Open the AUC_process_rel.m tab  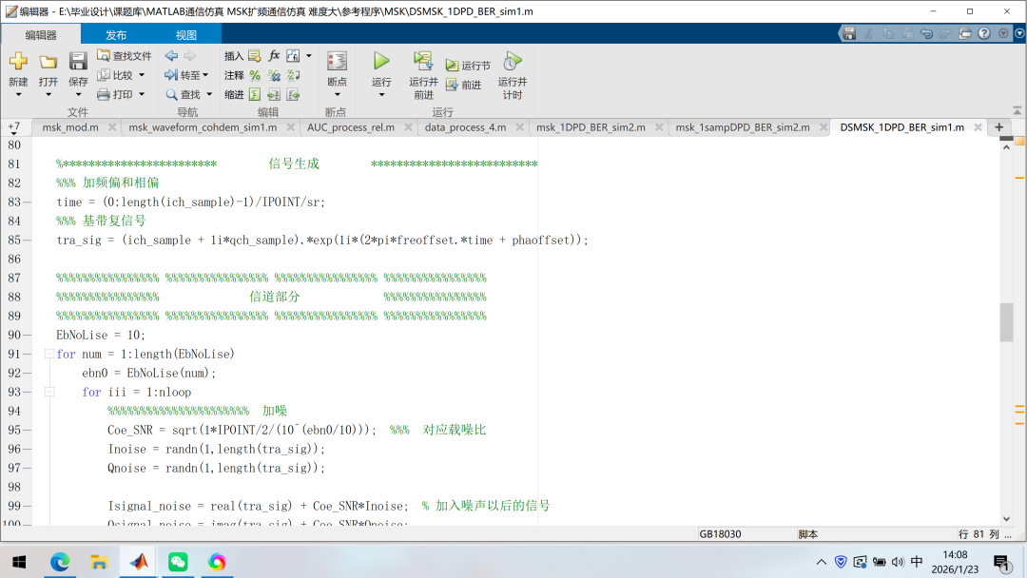[350, 127]
